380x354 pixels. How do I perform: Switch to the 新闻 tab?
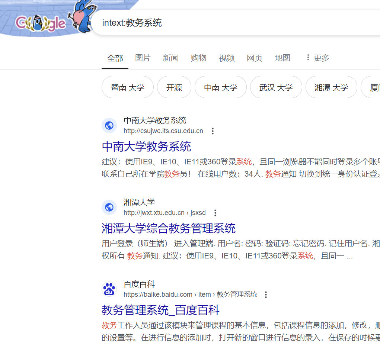coord(170,58)
